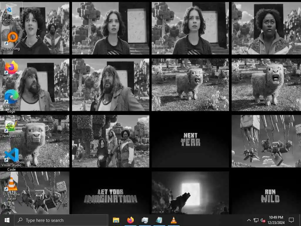The image size is (301, 226).
Task: Select the Firefox desktop shortcut
Action: (11, 70)
